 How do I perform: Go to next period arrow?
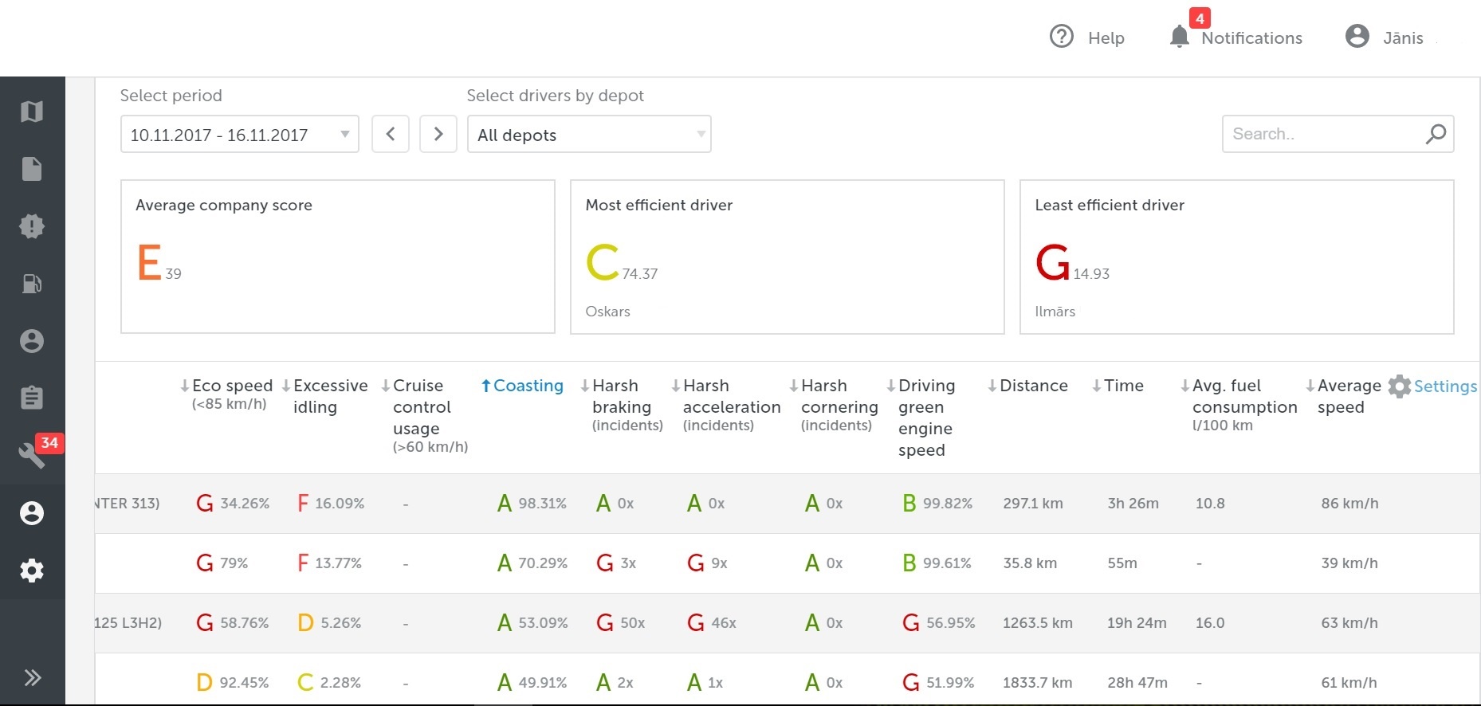pyautogui.click(x=438, y=134)
